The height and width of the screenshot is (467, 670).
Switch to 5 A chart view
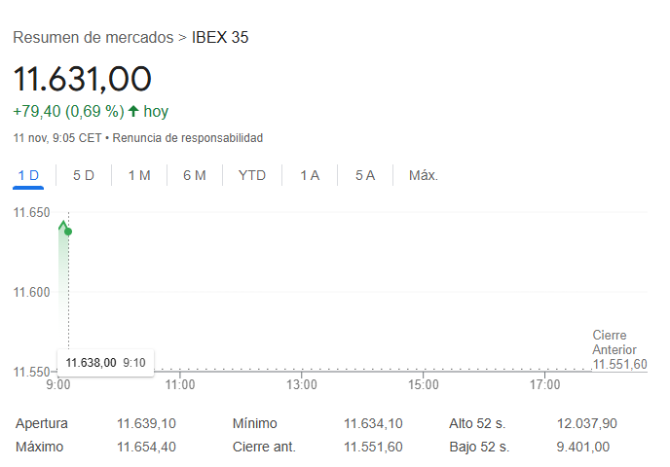[365, 175]
